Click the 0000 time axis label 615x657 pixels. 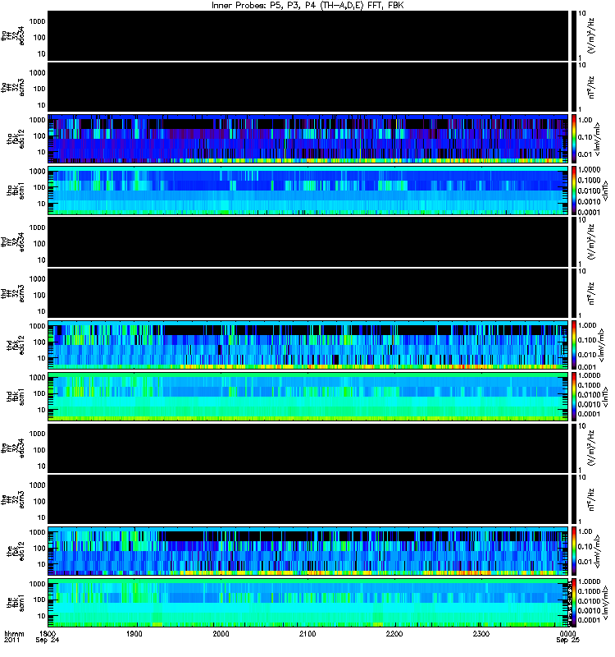click(567, 633)
